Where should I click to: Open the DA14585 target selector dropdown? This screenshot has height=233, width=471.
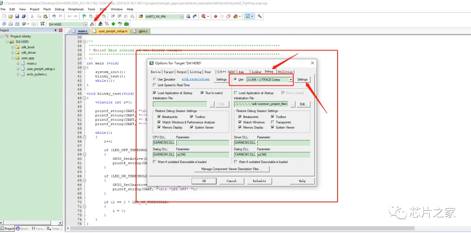(x=85, y=24)
